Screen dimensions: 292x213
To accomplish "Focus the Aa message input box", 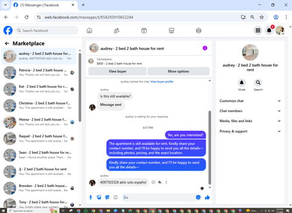I will [159, 197].
